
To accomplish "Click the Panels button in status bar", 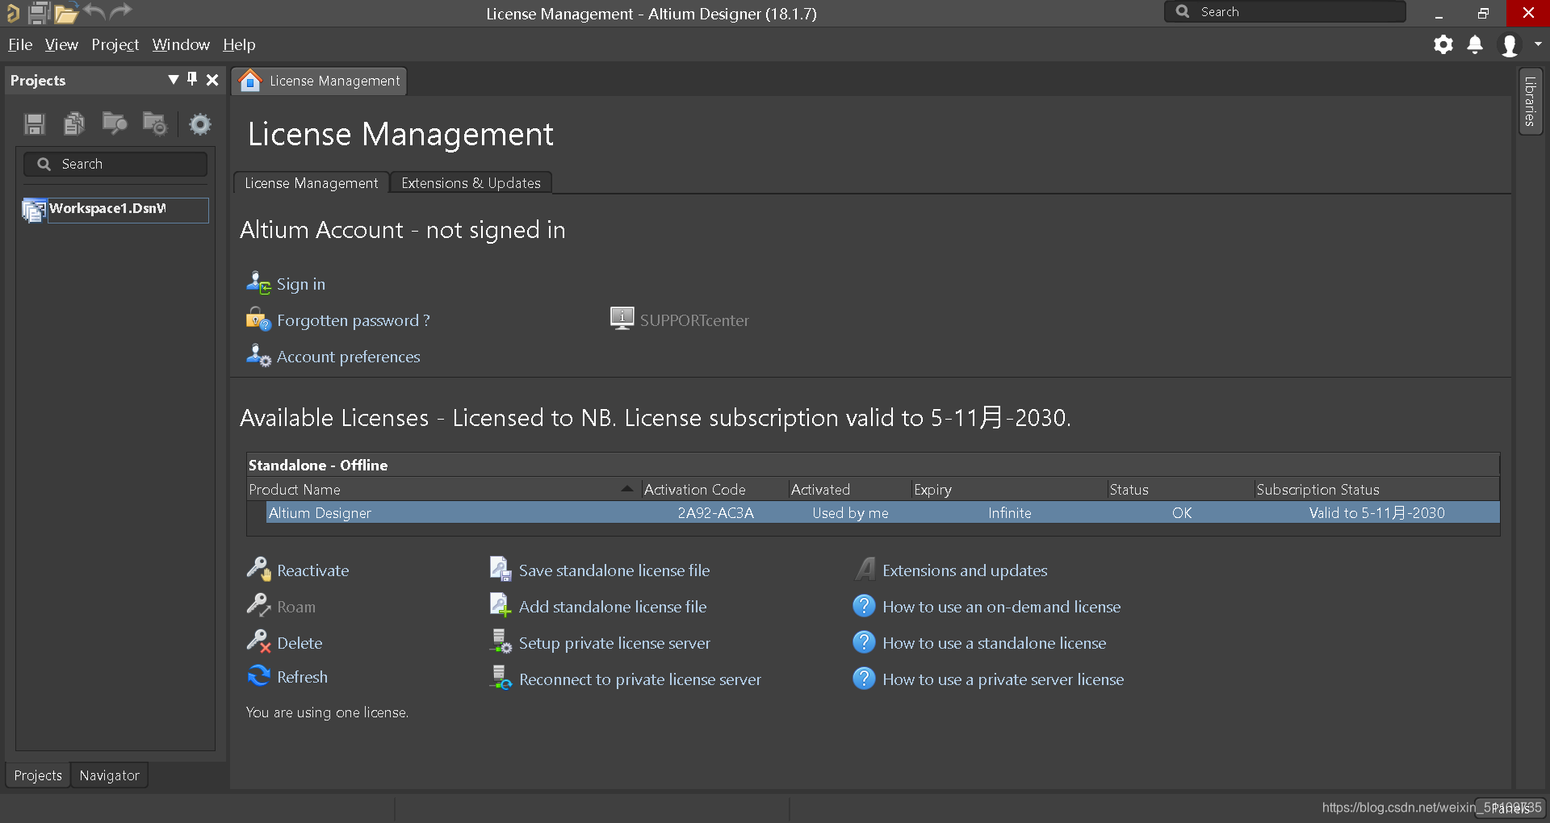I will tap(1510, 808).
